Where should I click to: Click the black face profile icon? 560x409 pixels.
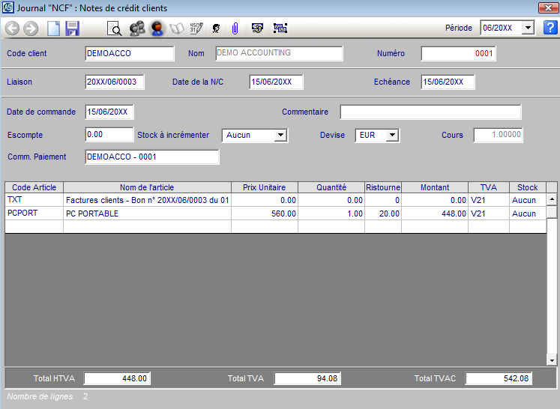[x=216, y=28]
